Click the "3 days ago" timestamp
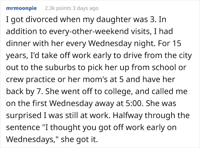Screen dimensions: 200x148 click(x=85, y=8)
